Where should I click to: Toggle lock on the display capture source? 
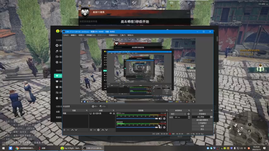pos(114,113)
